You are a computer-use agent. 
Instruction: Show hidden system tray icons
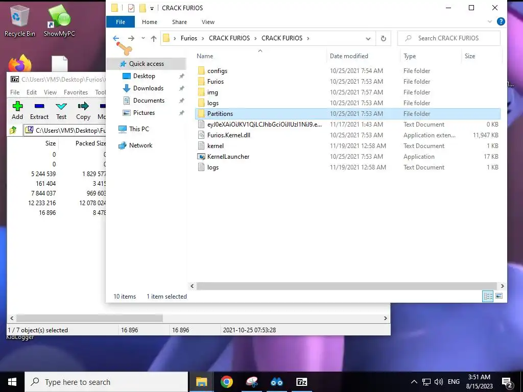[x=414, y=382]
